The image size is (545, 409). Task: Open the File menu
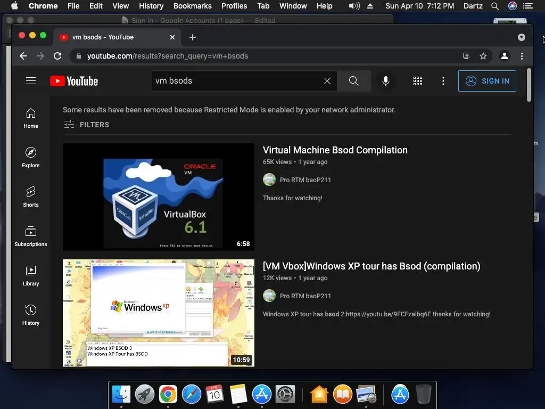73,6
